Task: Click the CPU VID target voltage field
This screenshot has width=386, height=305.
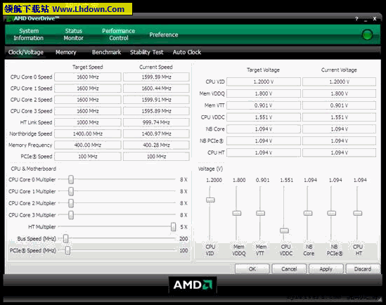Action: [x=264, y=82]
